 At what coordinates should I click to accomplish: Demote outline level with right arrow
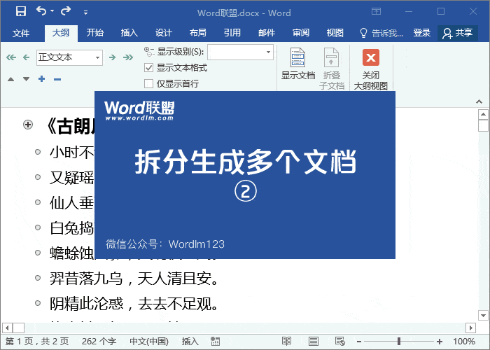[x=113, y=57]
